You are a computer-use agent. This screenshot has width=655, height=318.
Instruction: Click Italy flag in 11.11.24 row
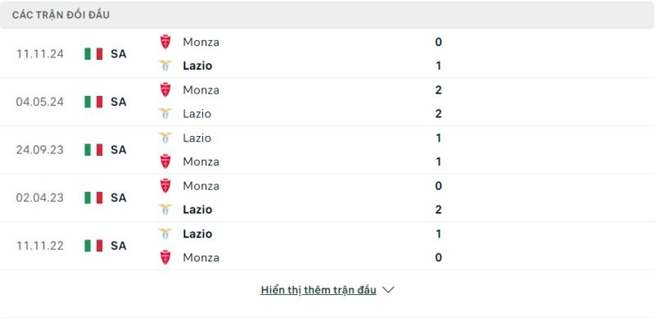93,53
